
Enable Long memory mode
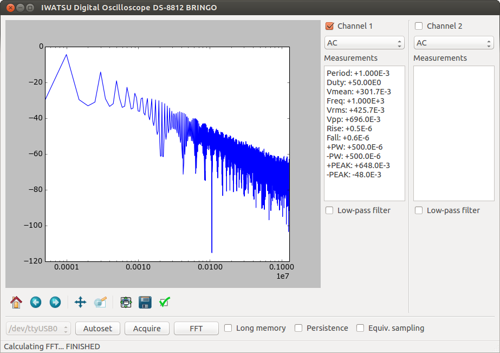228,328
